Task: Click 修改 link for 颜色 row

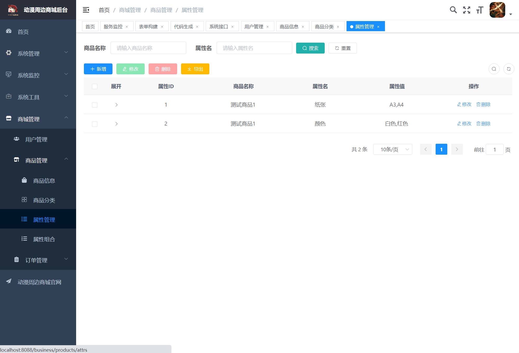Action: pos(464,123)
